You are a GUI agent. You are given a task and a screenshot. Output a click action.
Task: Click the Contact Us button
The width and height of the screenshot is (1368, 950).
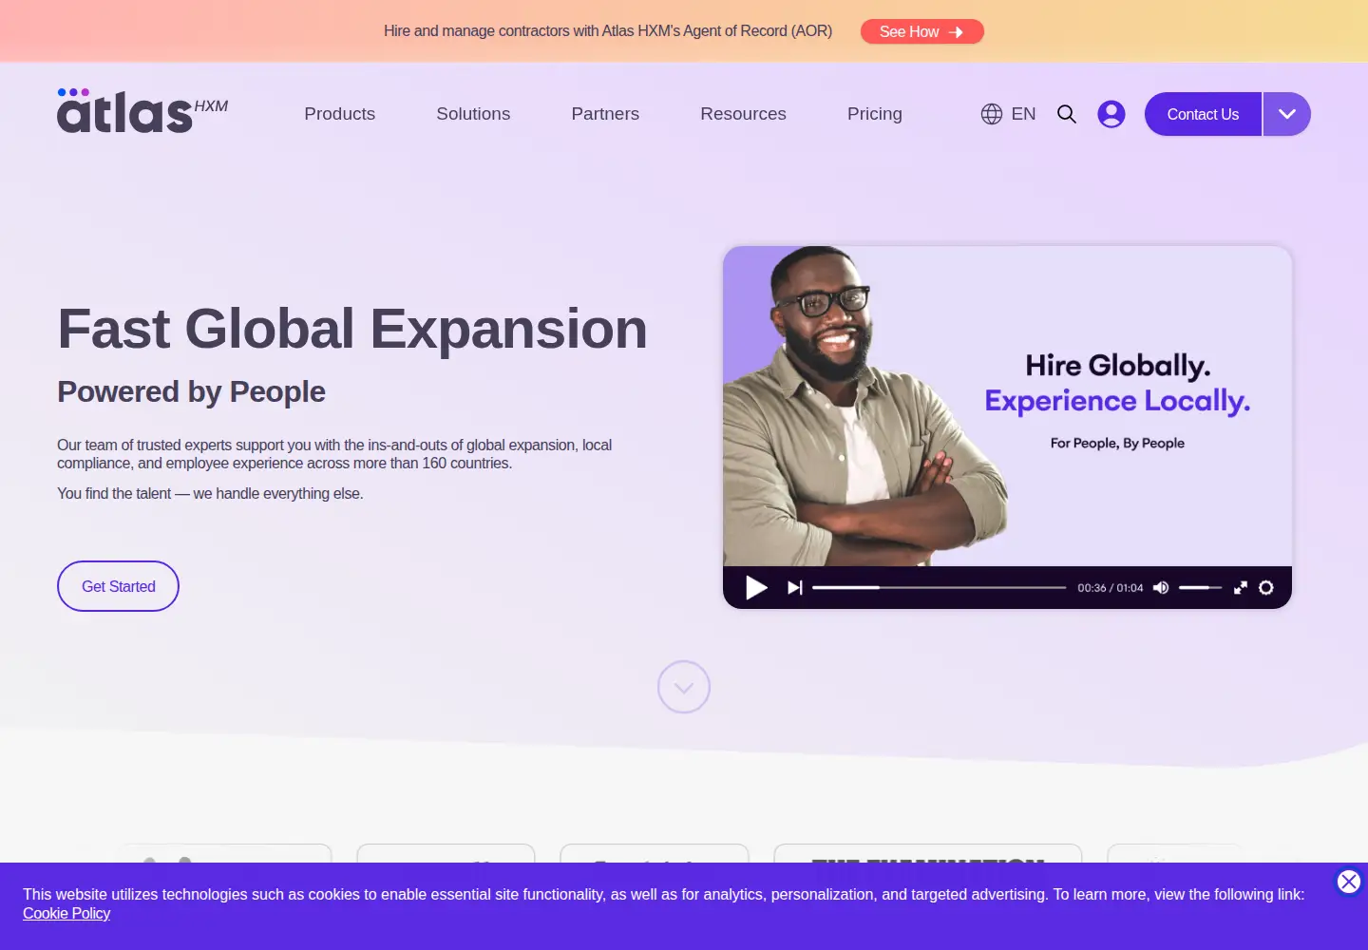tap(1203, 114)
